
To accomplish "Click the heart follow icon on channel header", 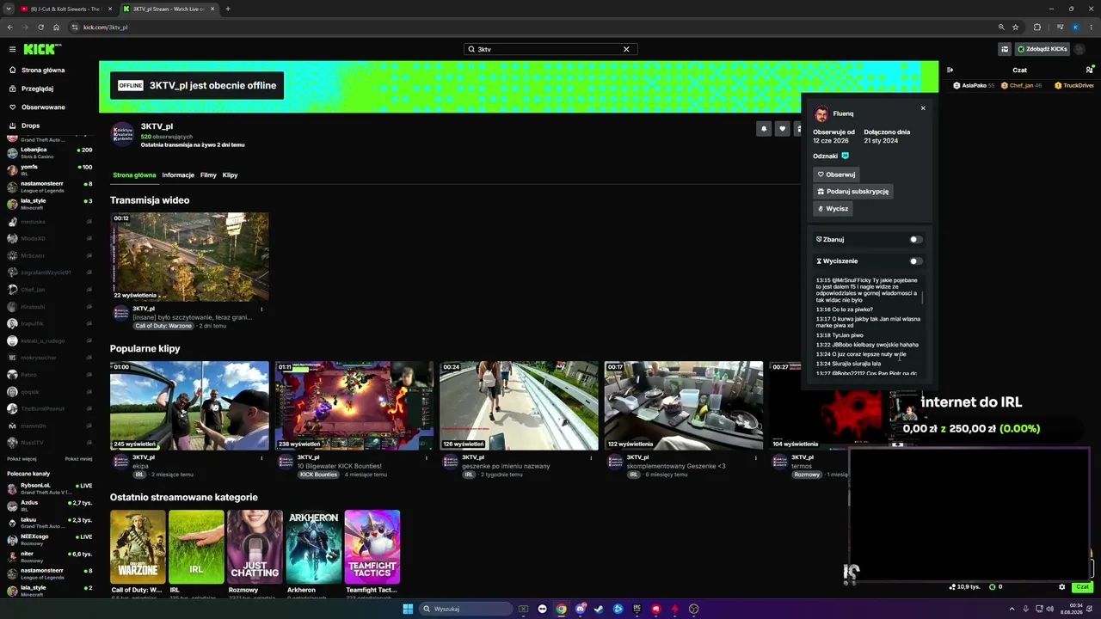I will pyautogui.click(x=782, y=129).
